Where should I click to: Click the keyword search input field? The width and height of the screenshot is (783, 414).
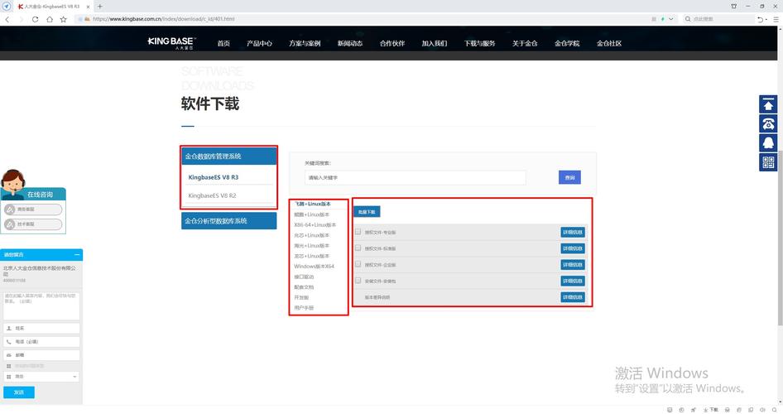(x=415, y=177)
